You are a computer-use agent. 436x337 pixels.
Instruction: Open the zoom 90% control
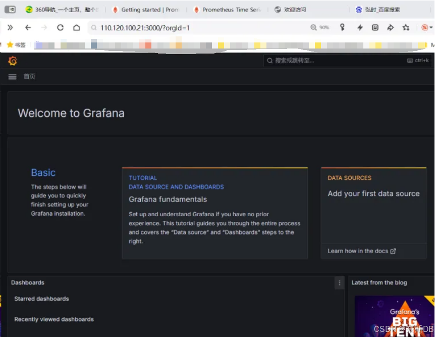pyautogui.click(x=320, y=27)
